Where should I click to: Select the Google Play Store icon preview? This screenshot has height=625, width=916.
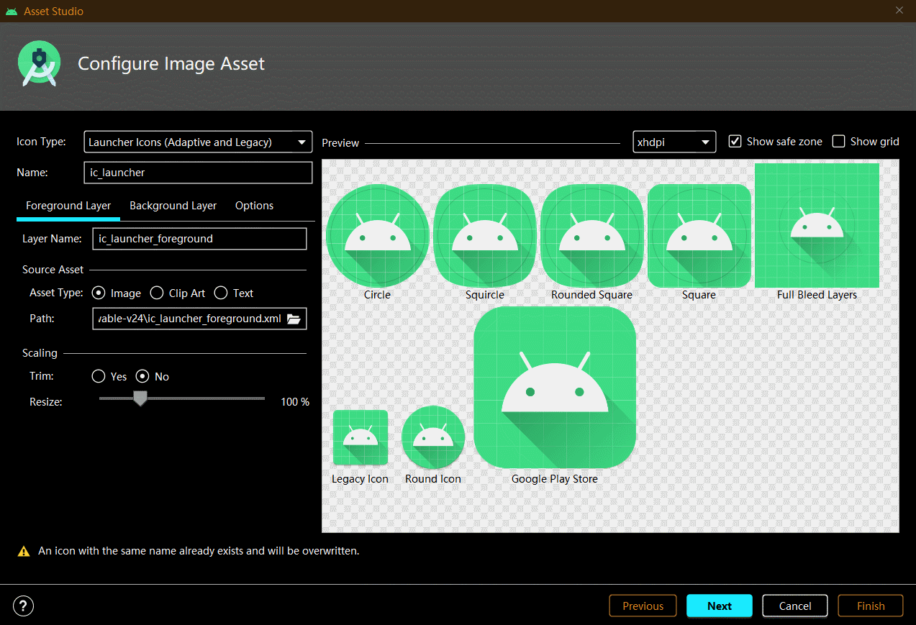pyautogui.click(x=555, y=387)
